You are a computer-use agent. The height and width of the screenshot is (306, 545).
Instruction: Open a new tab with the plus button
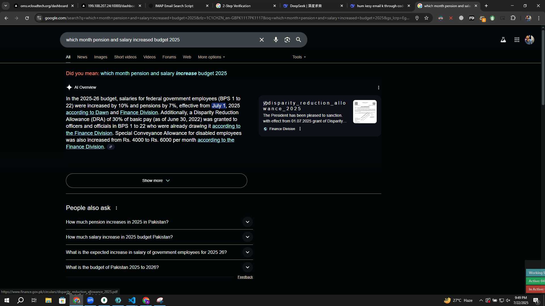tap(486, 6)
